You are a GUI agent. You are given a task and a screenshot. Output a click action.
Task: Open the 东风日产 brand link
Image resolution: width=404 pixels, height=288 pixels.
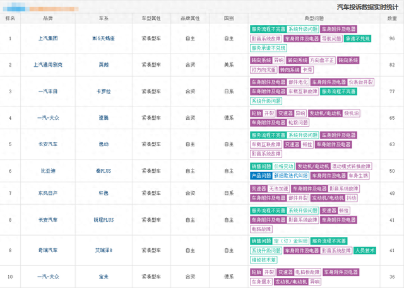click(48, 193)
